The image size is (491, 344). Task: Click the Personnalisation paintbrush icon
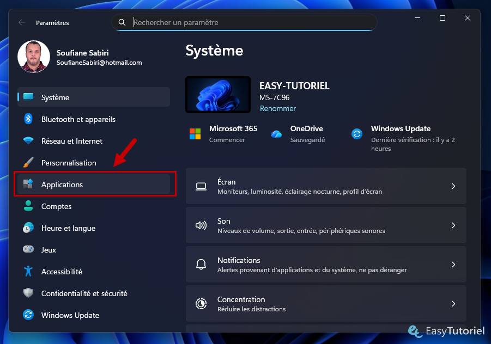[x=28, y=162]
